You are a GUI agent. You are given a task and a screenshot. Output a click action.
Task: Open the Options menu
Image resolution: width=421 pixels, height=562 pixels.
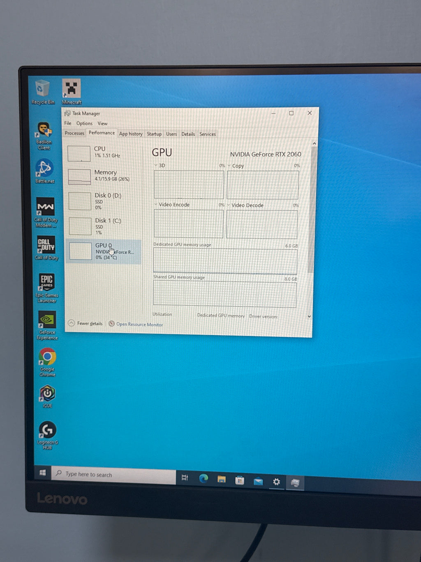84,124
